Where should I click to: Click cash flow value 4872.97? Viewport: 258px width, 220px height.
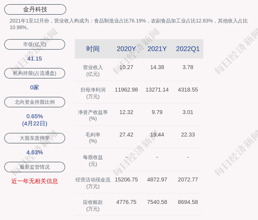coord(157,179)
